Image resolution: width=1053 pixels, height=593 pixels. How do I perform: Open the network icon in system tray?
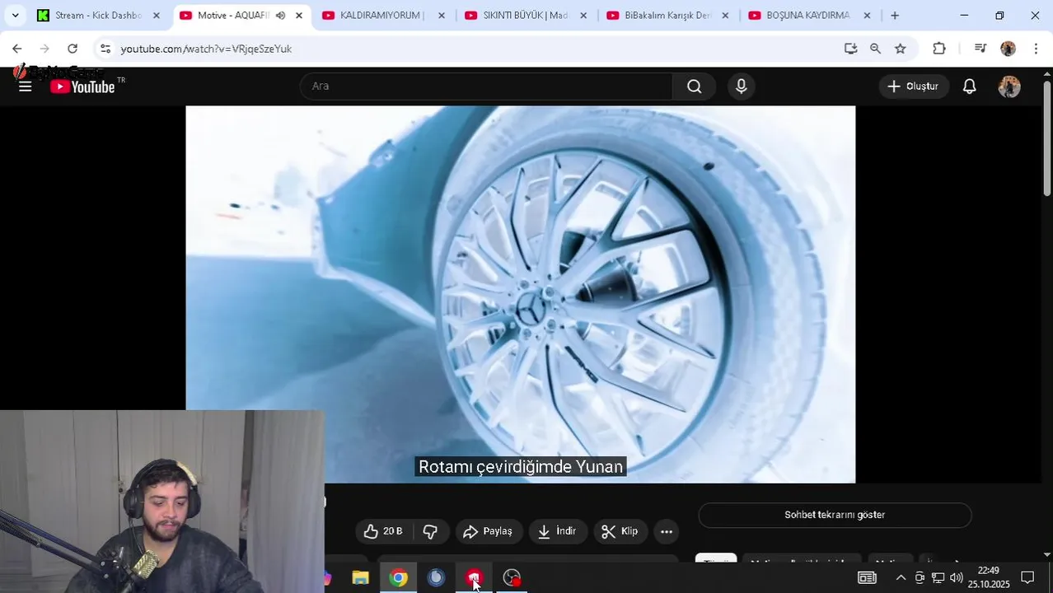(938, 577)
